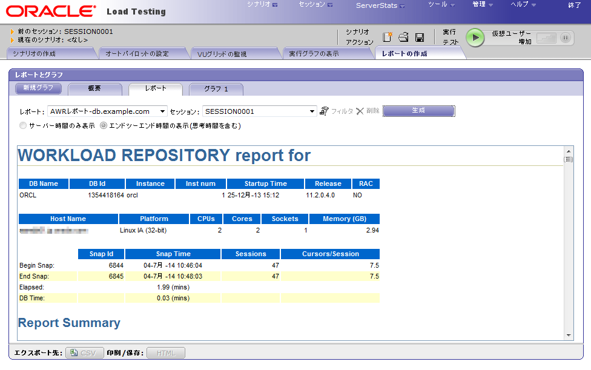Screen dimensions: 591x370
Task: Switch to the 概要 tab
Action: [x=94, y=89]
